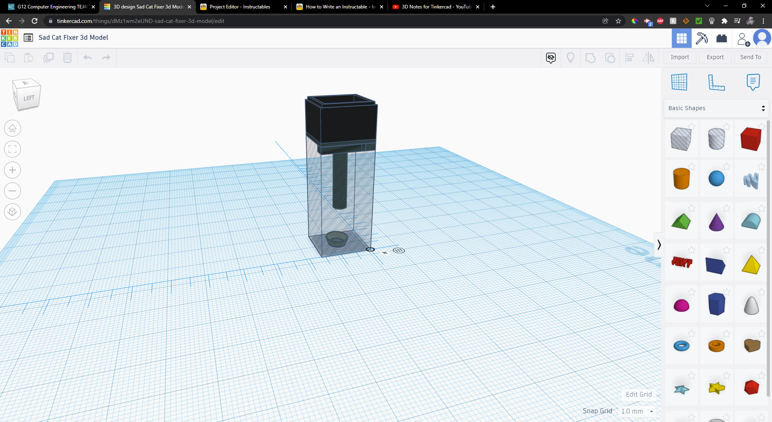Select the magenta Half Sphere shape
Screen dimensions: 772x422
(x=681, y=305)
